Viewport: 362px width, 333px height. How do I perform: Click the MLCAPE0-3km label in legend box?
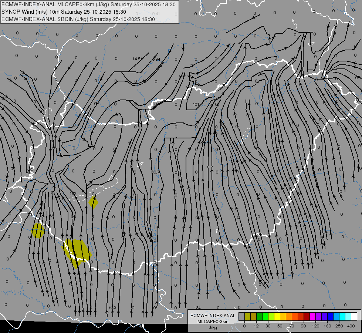click(213, 322)
